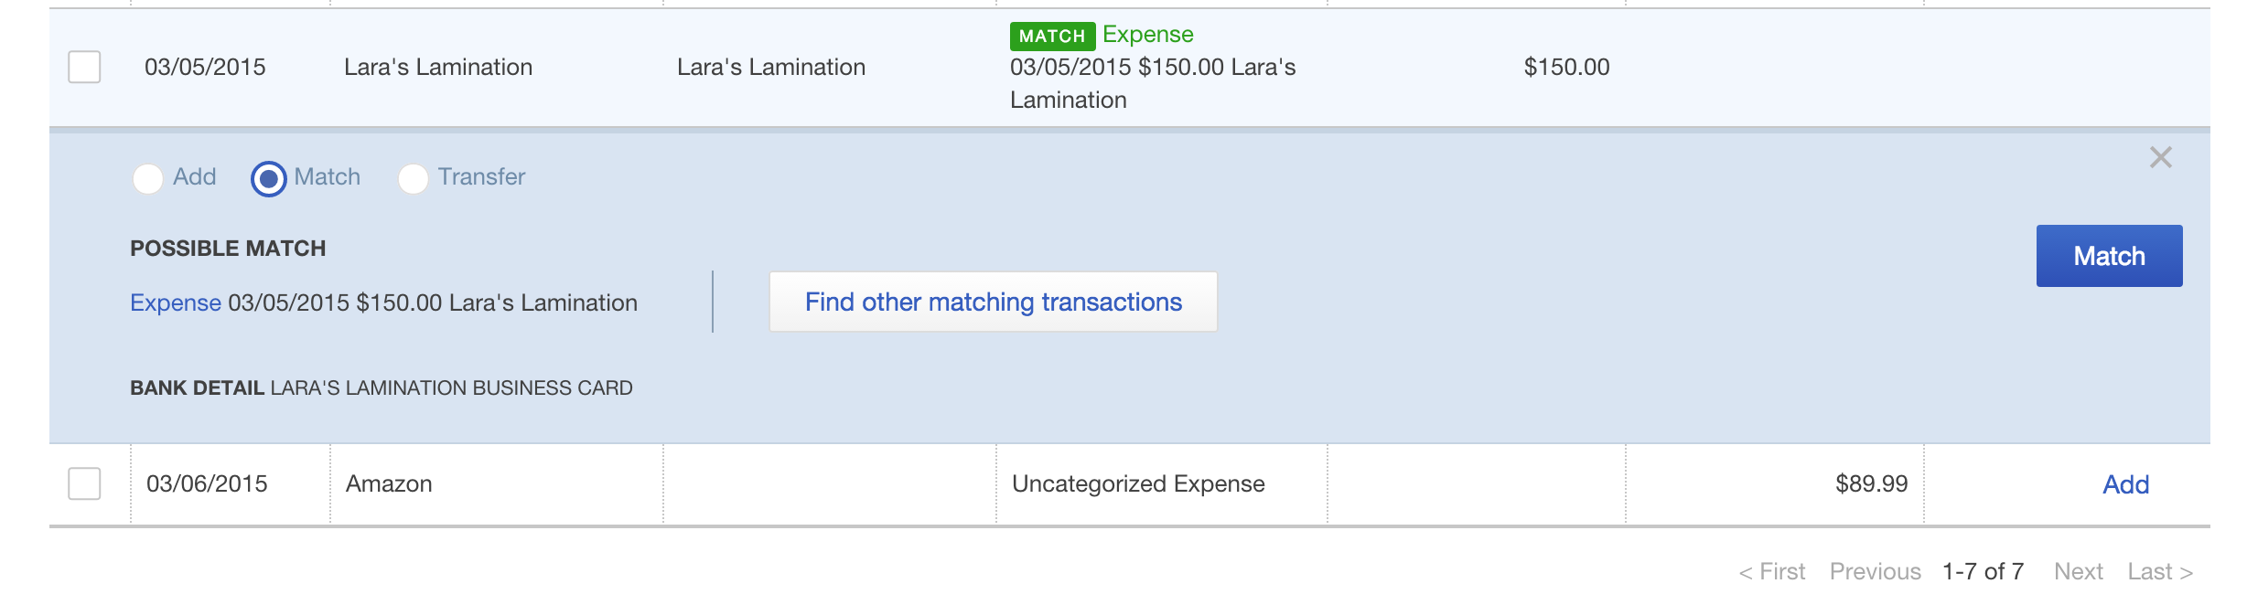
Task: Click Add link for Amazon transaction
Action: (x=2125, y=484)
